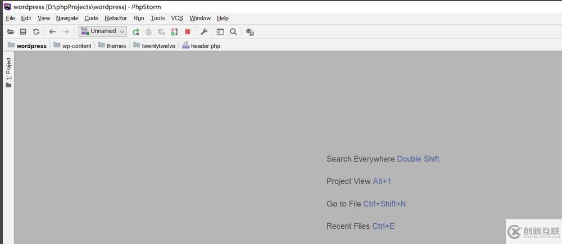Click the Run with Coverage icon
This screenshot has height=244, width=562.
pyautogui.click(x=162, y=32)
